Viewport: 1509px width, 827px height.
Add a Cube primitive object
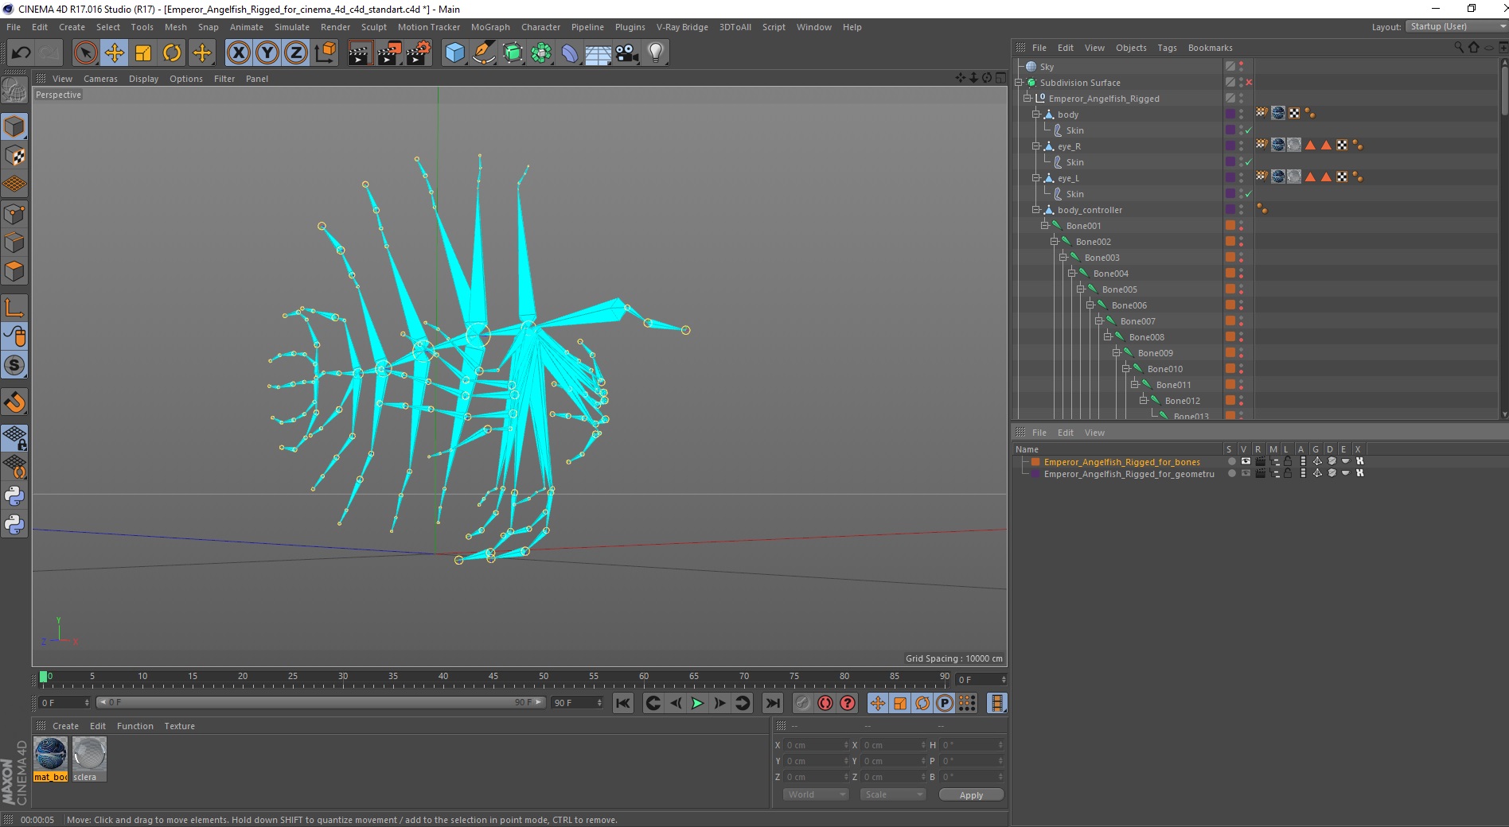point(454,53)
